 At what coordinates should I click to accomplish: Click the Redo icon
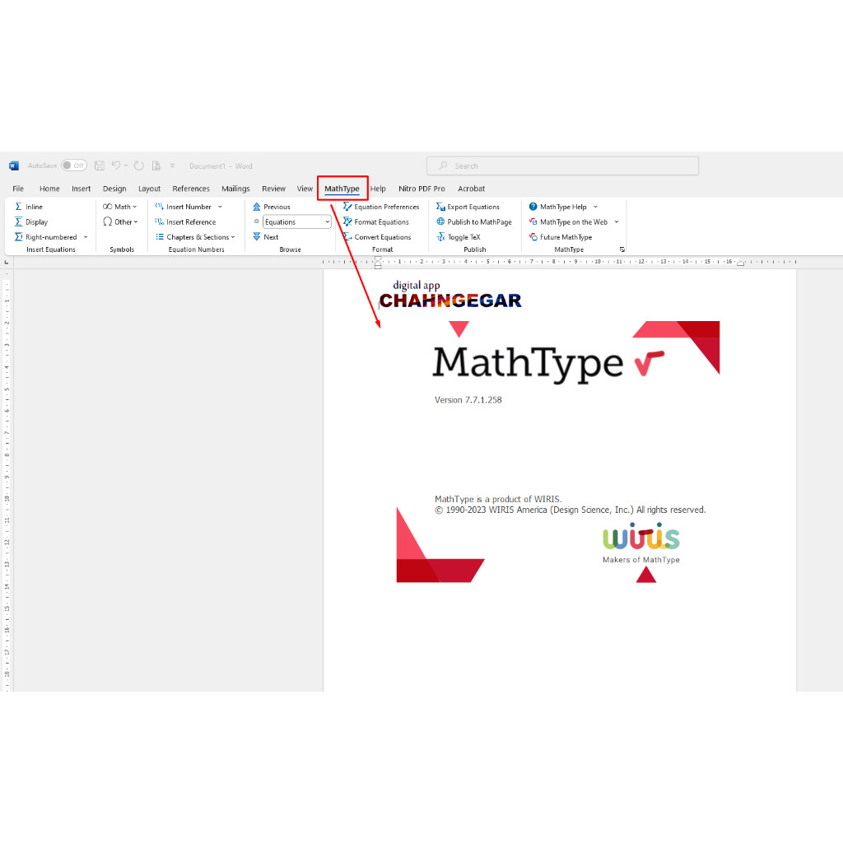(138, 165)
